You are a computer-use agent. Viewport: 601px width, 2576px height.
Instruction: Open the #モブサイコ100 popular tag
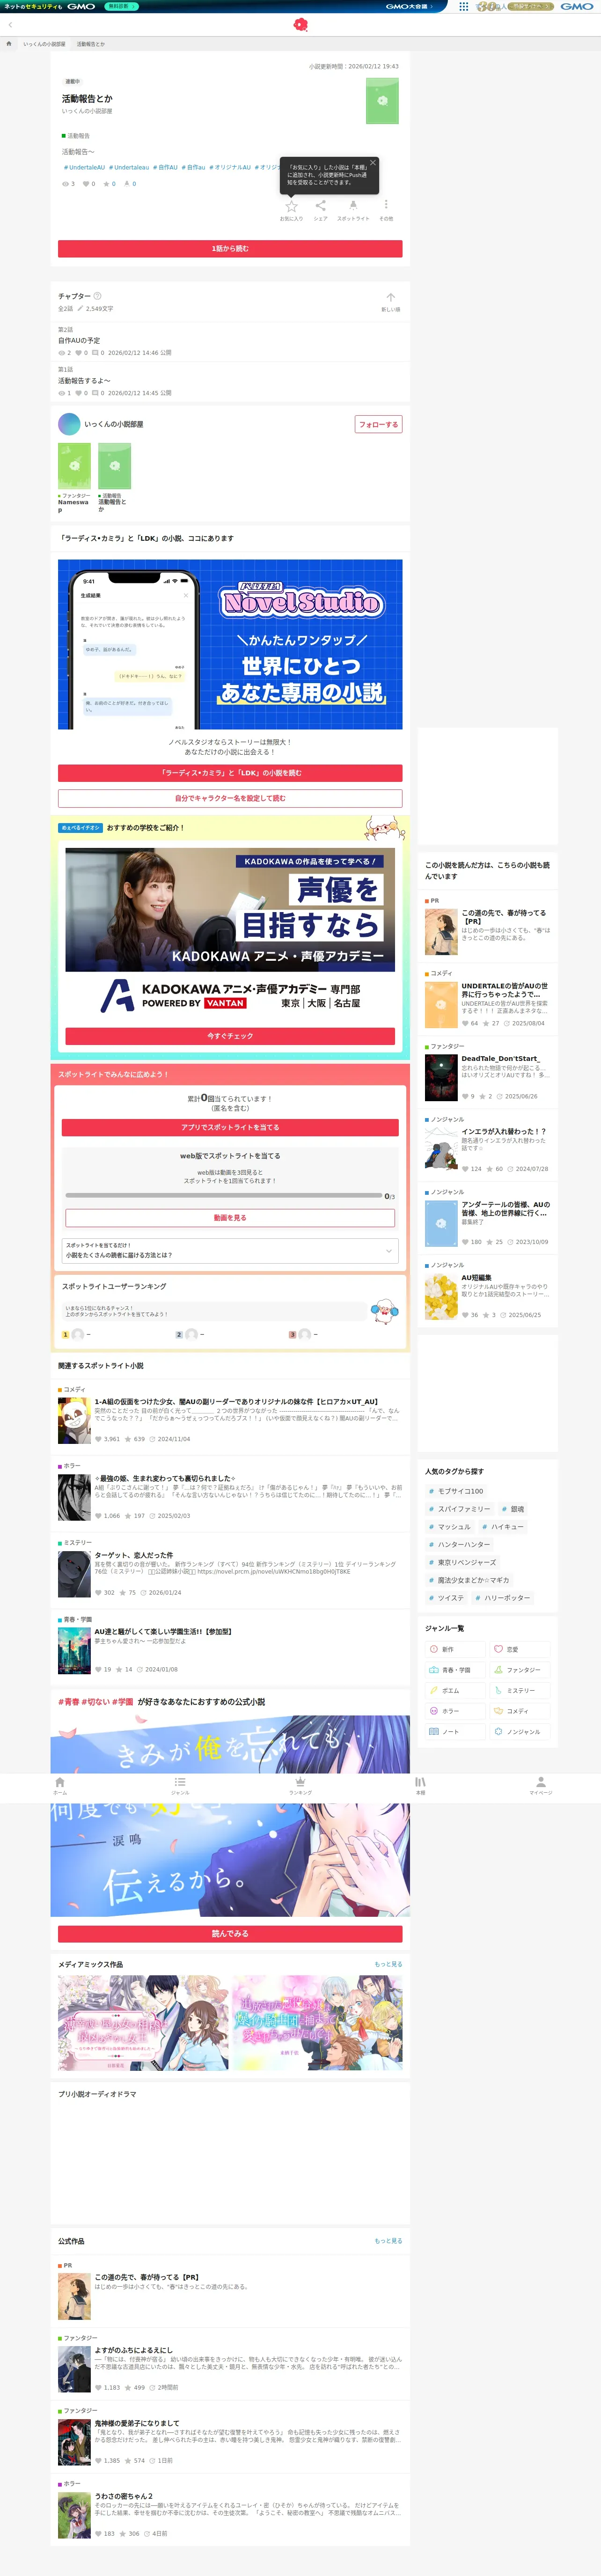(456, 1491)
